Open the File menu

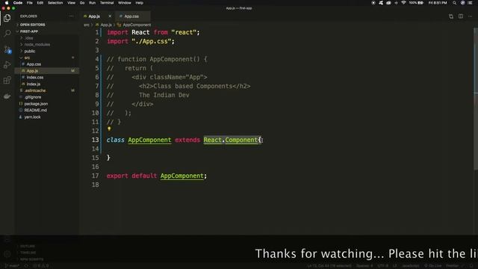[x=30, y=3]
